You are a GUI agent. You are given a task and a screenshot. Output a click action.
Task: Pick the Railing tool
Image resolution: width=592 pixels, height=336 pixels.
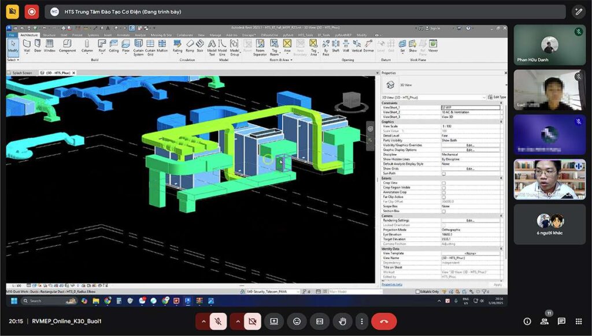pos(177,46)
